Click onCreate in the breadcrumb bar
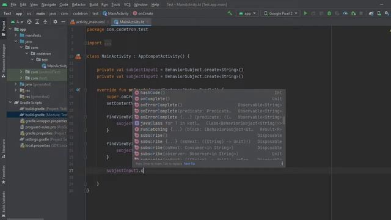 click(x=143, y=13)
